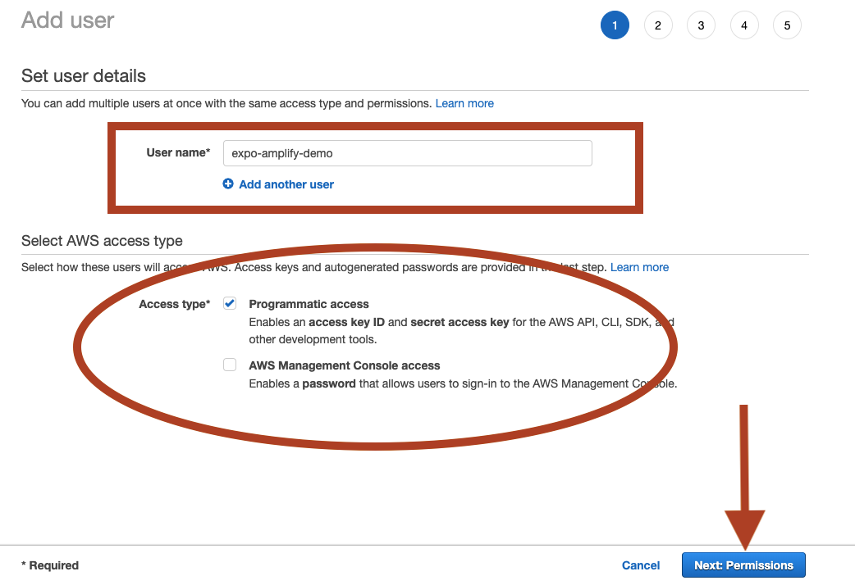Image resolution: width=855 pixels, height=585 pixels.
Task: Click the AWS Management Console access label
Action: click(345, 365)
